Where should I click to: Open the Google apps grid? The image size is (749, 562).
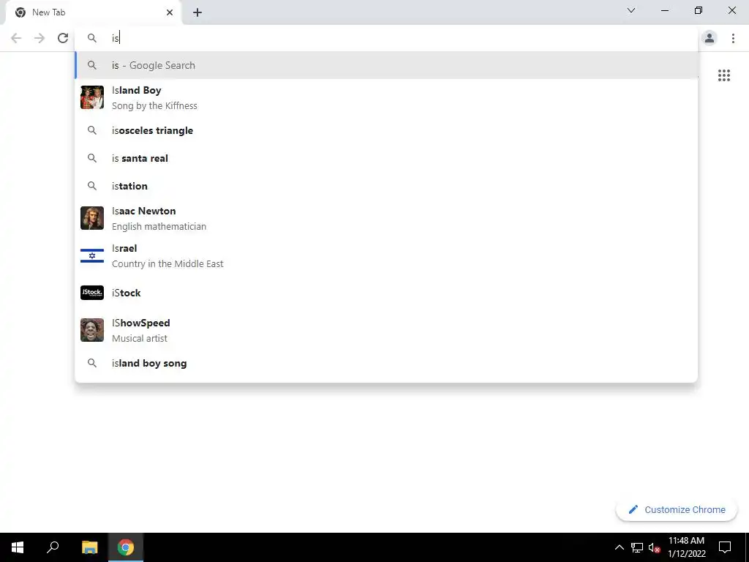(724, 75)
